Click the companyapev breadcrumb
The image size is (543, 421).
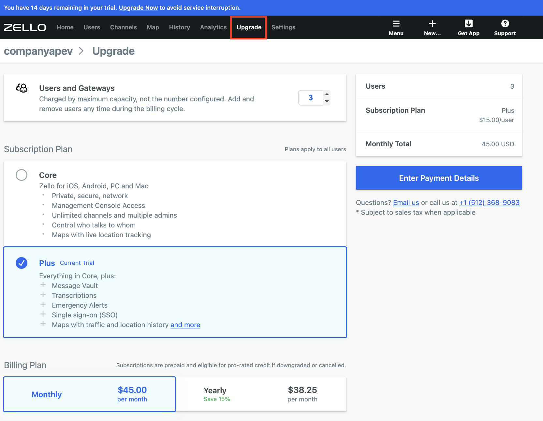pyautogui.click(x=38, y=51)
